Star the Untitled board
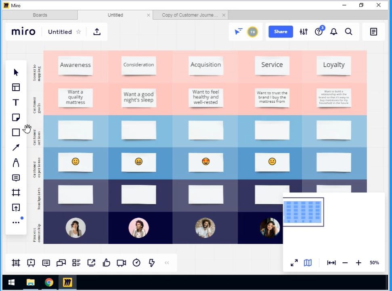Screen dimensions: 392x291 point(78,32)
